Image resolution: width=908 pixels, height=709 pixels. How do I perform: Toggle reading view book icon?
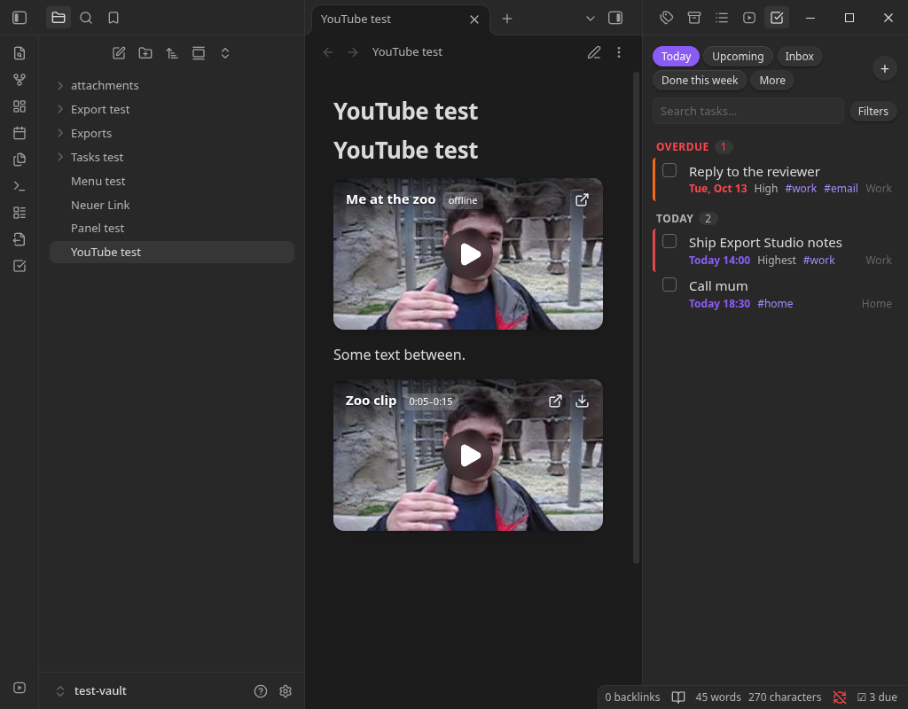[678, 697]
